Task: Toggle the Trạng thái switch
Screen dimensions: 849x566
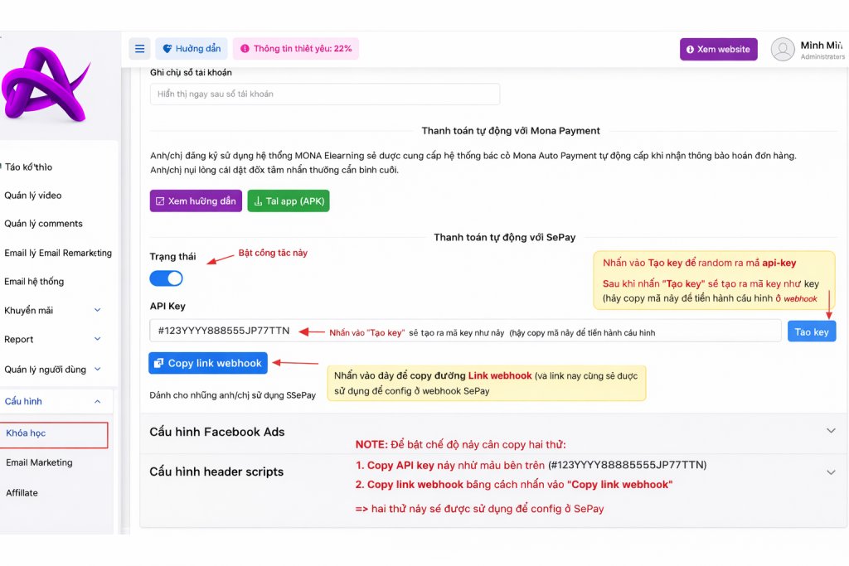Action: click(x=166, y=278)
